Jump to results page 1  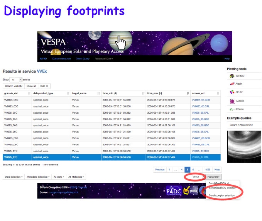pos(169,170)
